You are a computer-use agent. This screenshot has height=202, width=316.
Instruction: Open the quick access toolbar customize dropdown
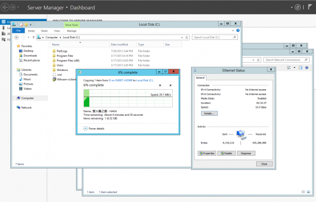(31, 25)
